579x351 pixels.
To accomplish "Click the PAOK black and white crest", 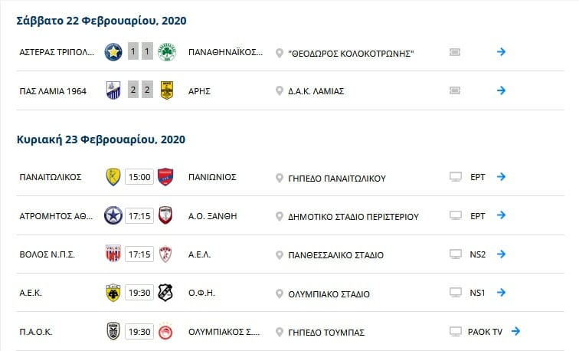I will point(113,331).
